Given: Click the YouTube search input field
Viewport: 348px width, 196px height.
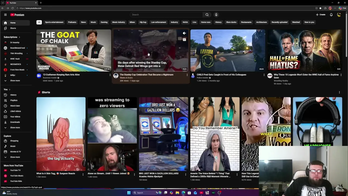Looking at the screenshot, I should 166,15.
